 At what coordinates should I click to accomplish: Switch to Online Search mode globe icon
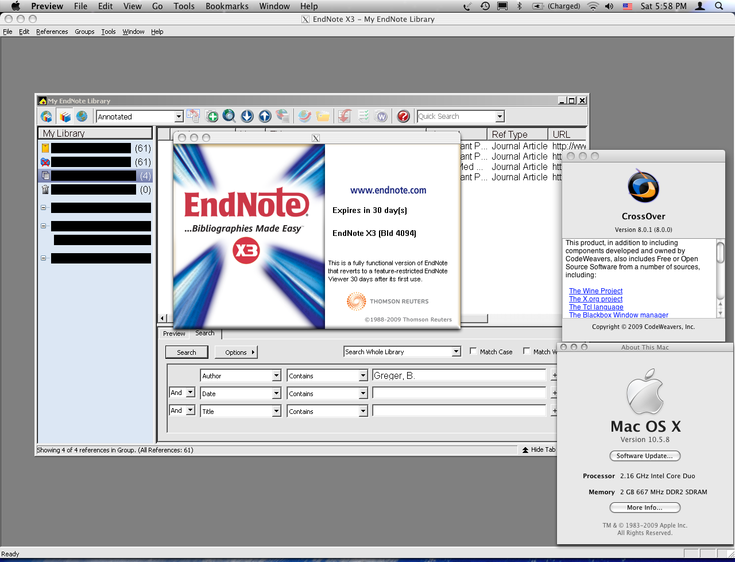click(82, 116)
